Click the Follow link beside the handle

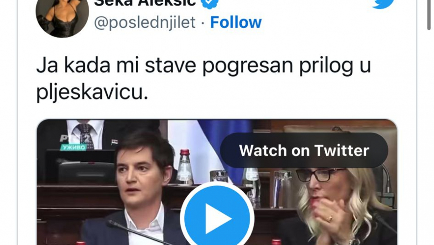236,22
